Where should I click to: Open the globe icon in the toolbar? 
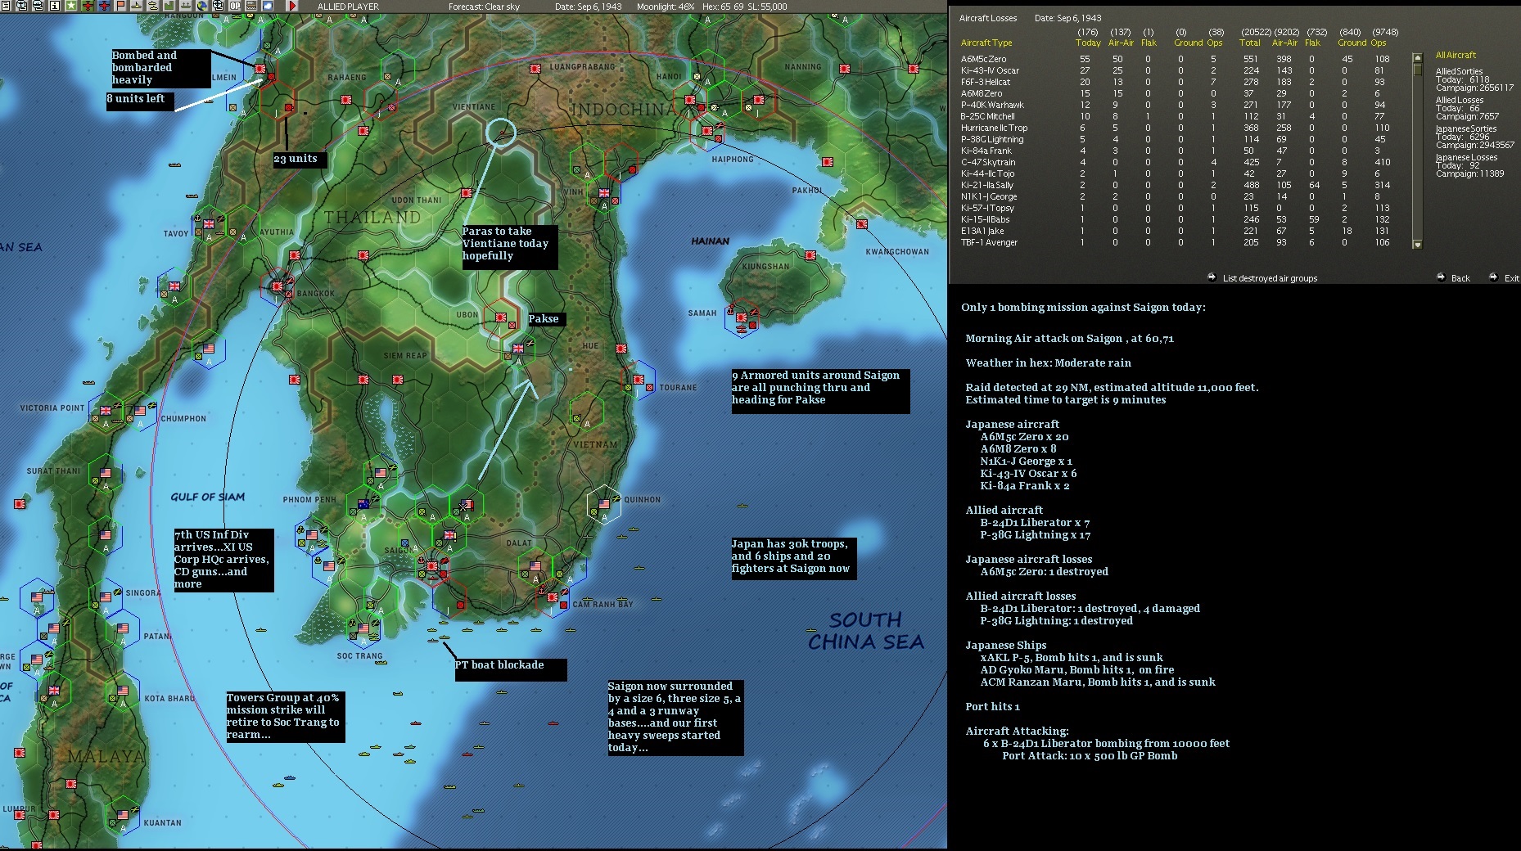(202, 6)
